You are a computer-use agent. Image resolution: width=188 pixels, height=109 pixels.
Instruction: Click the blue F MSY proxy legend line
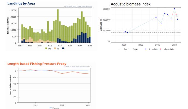pos(51,108)
